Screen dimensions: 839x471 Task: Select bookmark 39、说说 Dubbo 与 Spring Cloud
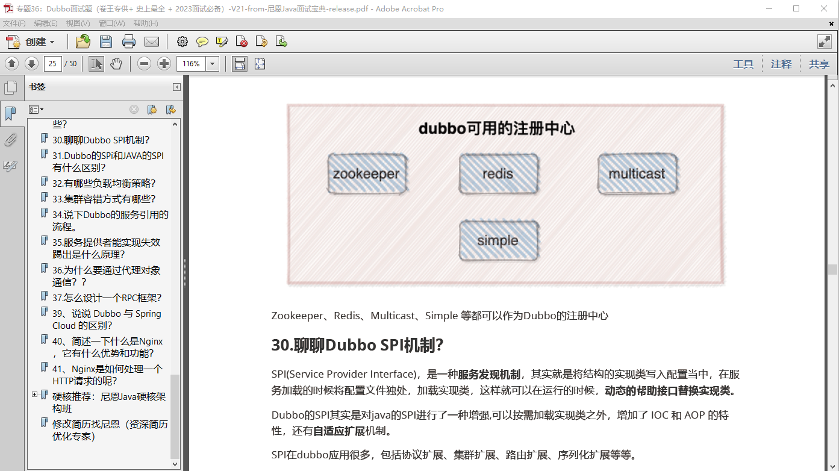pyautogui.click(x=107, y=319)
